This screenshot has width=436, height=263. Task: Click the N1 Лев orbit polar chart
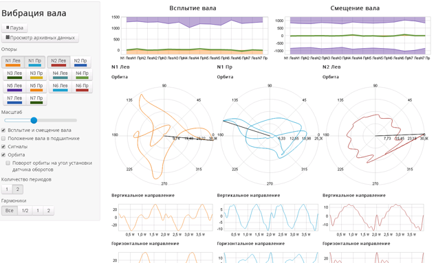click(164, 135)
